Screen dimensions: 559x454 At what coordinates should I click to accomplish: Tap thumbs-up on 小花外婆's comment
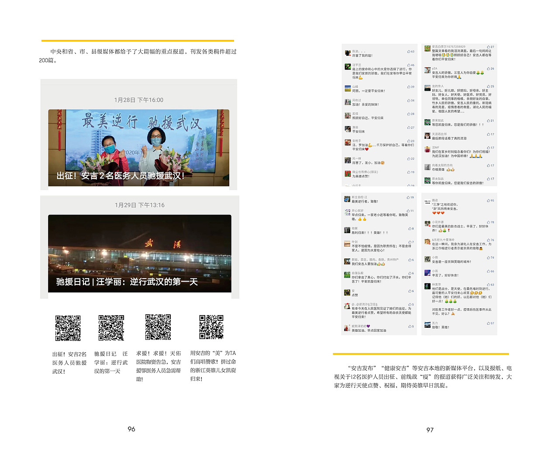(x=488, y=222)
